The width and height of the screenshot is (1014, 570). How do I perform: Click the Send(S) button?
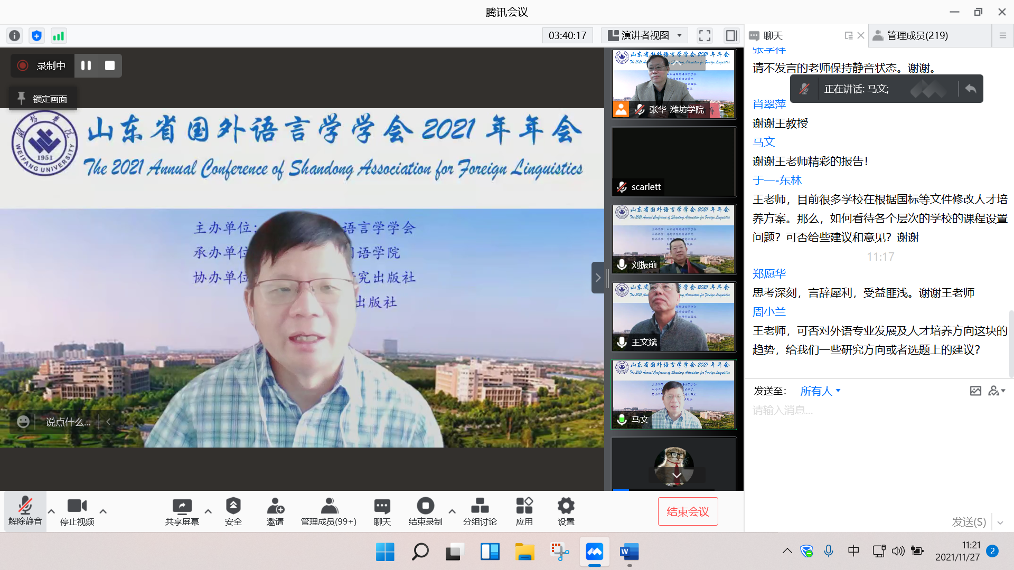point(969,521)
